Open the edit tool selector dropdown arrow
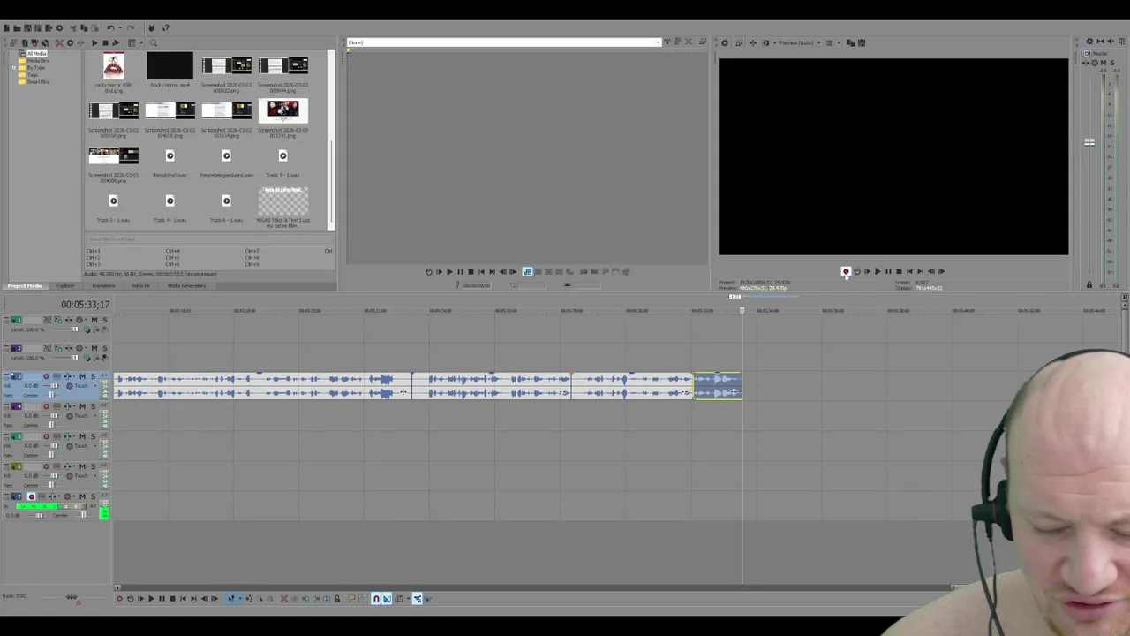This screenshot has width=1130, height=636. pos(240,599)
